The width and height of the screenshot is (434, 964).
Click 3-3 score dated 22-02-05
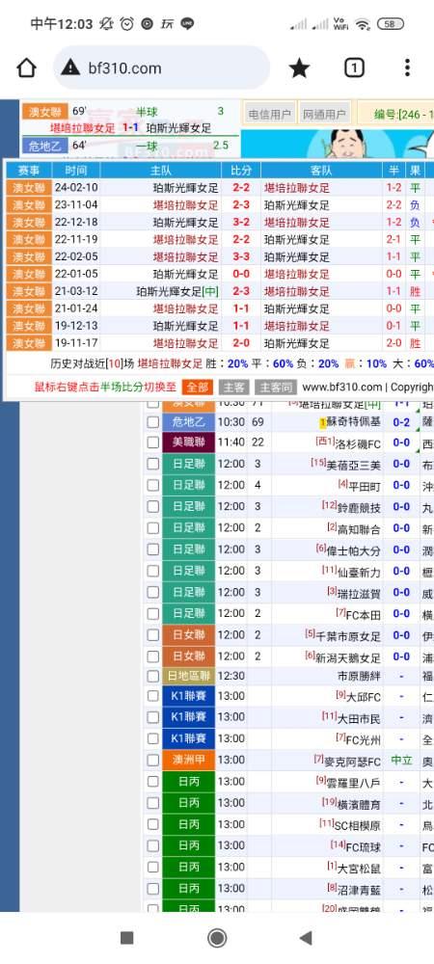tap(241, 256)
